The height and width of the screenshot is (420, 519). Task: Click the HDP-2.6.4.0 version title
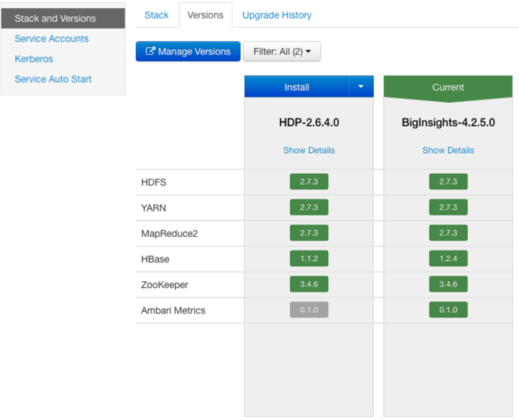309,122
